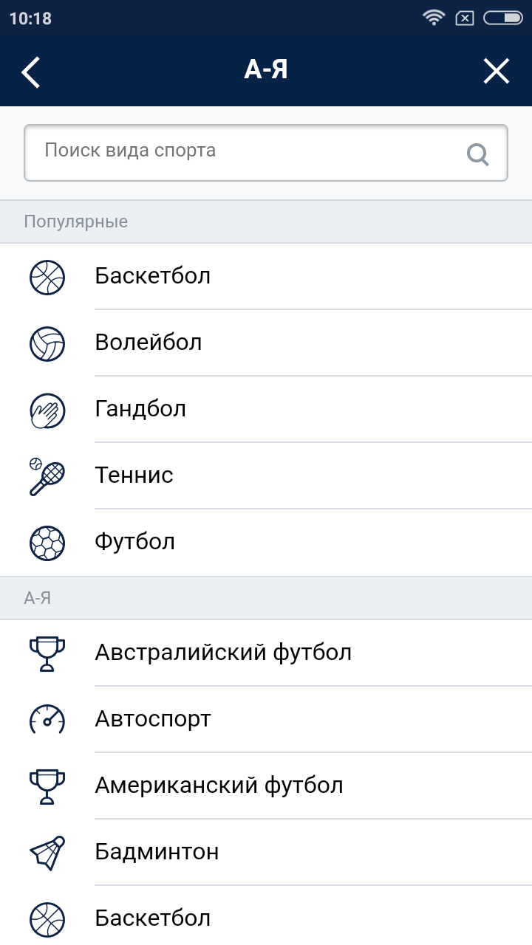Tap the tennis racket icon

[47, 476]
